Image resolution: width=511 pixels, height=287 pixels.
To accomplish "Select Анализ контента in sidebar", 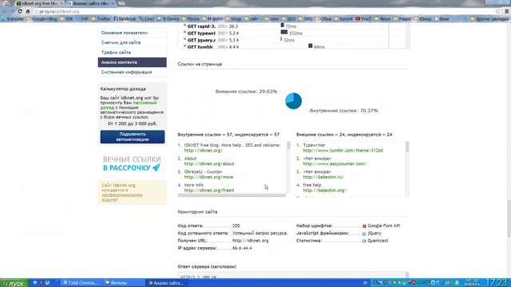I will click(132, 62).
